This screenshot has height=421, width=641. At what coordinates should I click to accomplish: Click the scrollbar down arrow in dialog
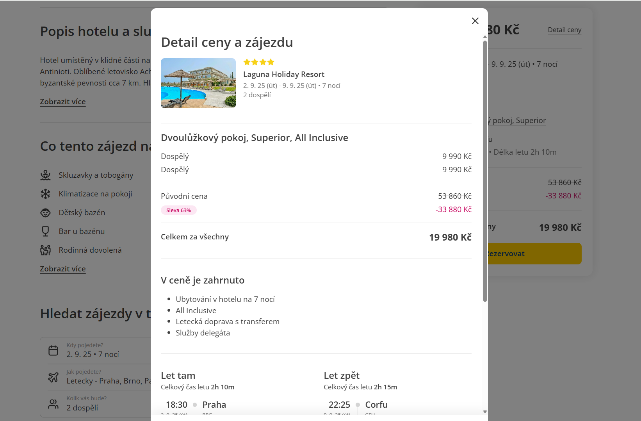[x=485, y=412]
